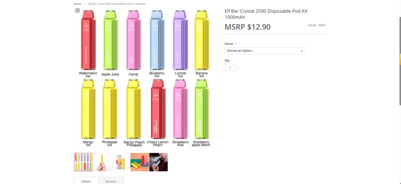This screenshot has height=184, width=401.
Task: Select the man exhaling vapor thumbnail
Action: coord(158,162)
